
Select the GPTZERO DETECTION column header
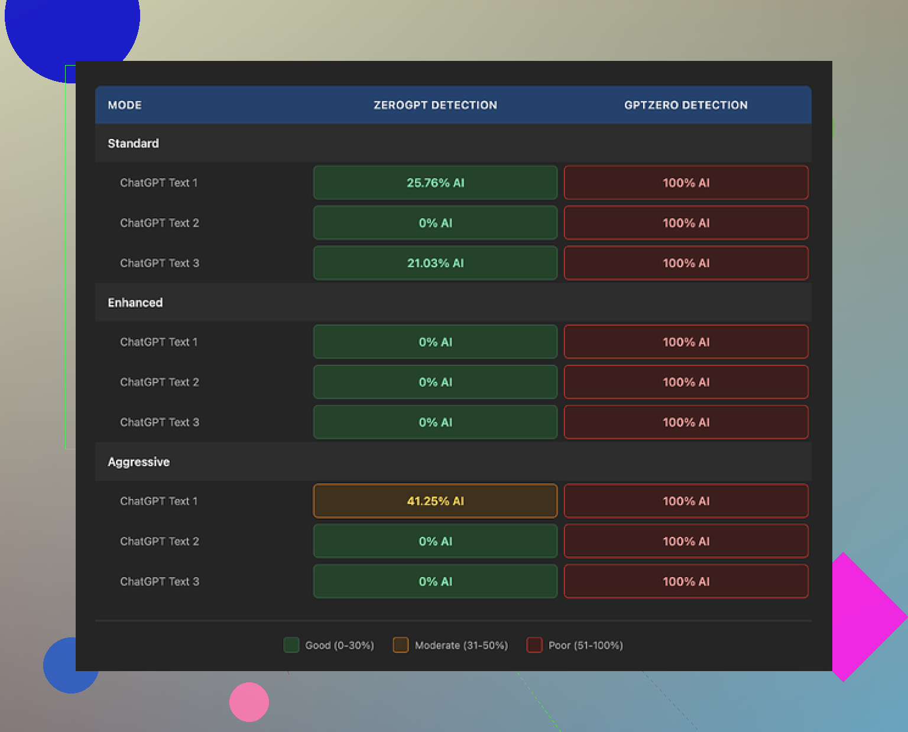[686, 105]
